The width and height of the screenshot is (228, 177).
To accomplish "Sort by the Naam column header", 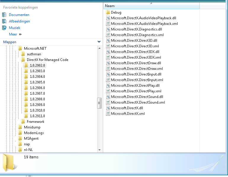I will click(x=151, y=6).
